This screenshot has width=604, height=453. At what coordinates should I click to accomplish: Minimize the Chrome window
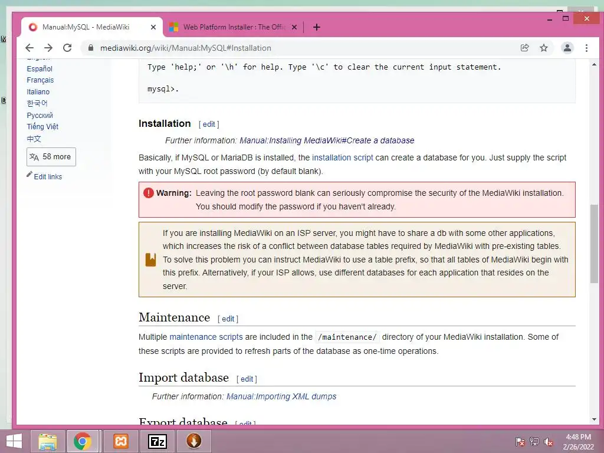pyautogui.click(x=550, y=19)
